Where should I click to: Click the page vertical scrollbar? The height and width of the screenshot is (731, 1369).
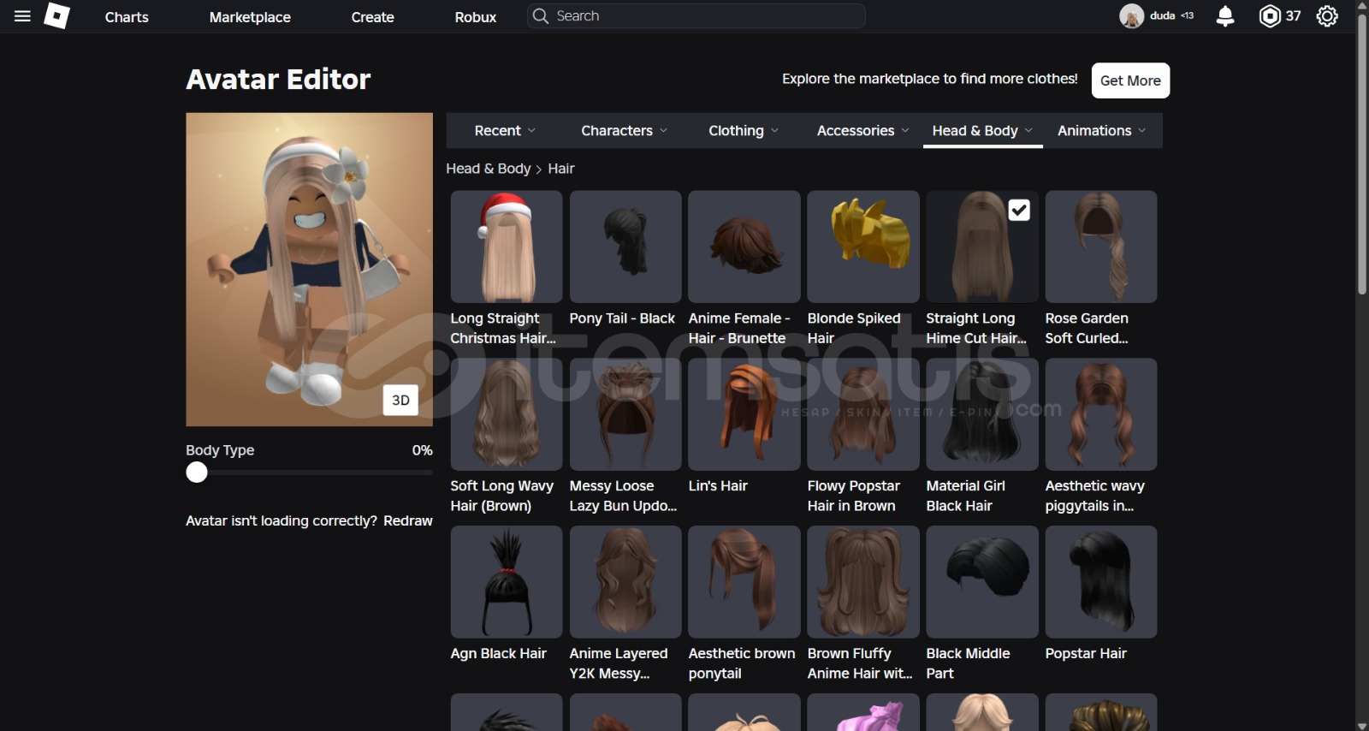1361,154
